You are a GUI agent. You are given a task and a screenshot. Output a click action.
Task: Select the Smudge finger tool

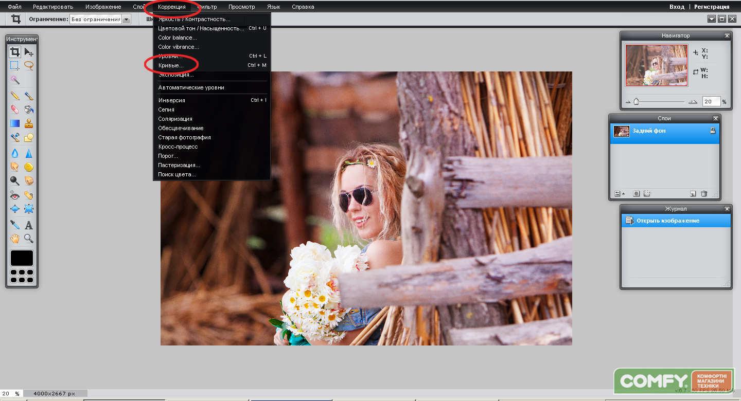click(15, 167)
